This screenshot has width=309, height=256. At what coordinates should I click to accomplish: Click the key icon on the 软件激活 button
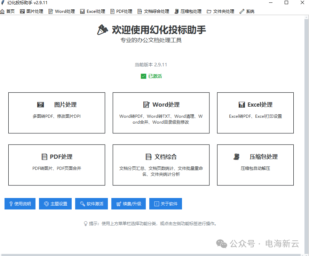82,204
